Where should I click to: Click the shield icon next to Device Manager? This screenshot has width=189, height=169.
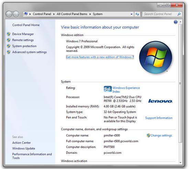9,34
